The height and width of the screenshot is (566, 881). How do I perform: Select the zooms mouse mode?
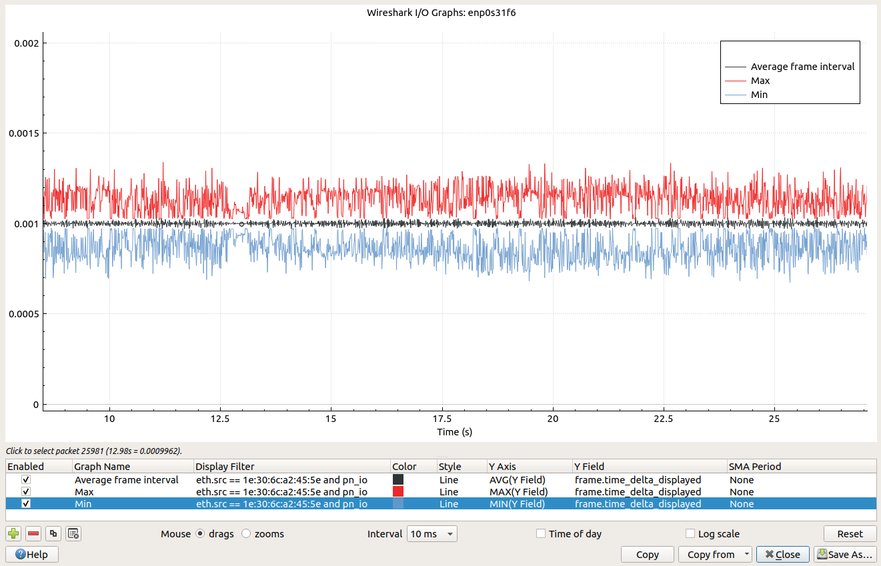click(246, 534)
